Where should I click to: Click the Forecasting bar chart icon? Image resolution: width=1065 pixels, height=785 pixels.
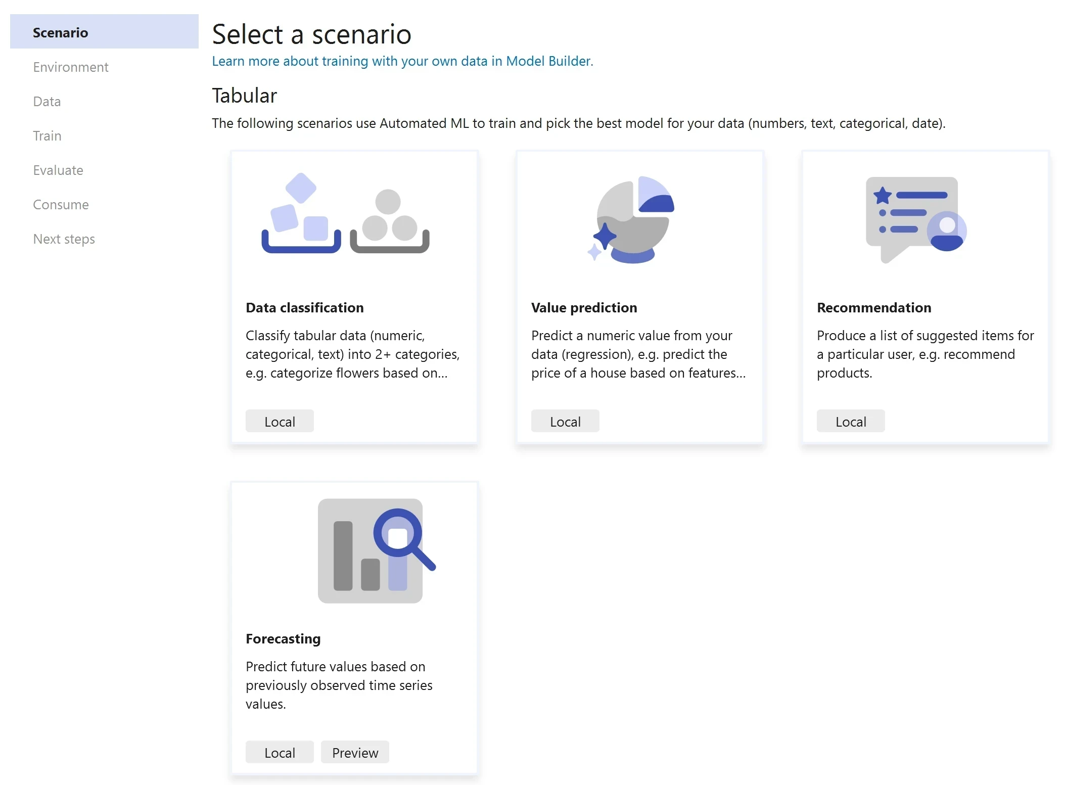pyautogui.click(x=369, y=551)
